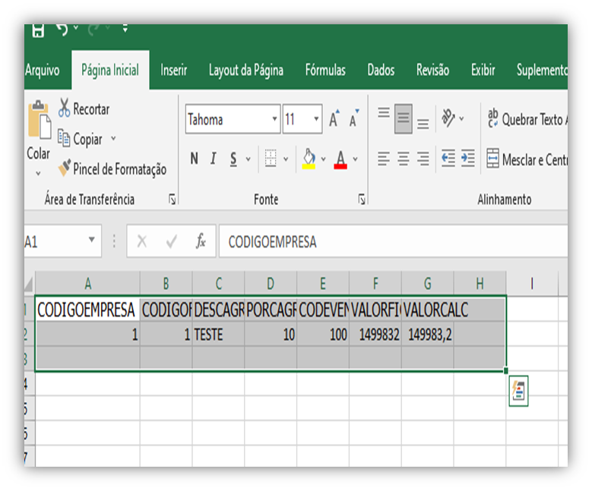Switch to the Página Inicial tab
The image size is (592, 491).
point(110,70)
